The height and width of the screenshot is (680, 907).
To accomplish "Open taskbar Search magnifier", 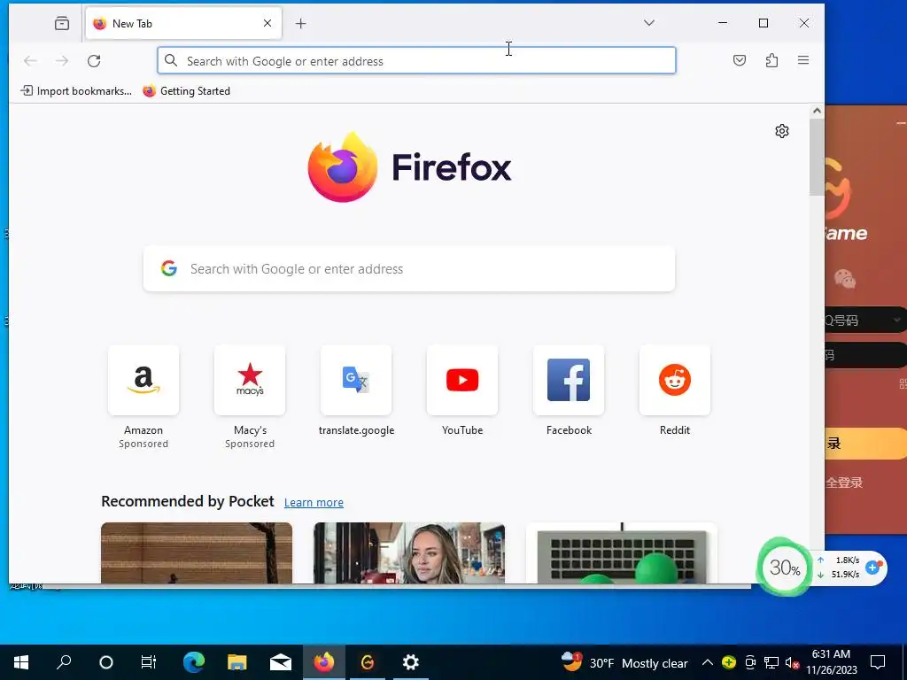I will (64, 662).
